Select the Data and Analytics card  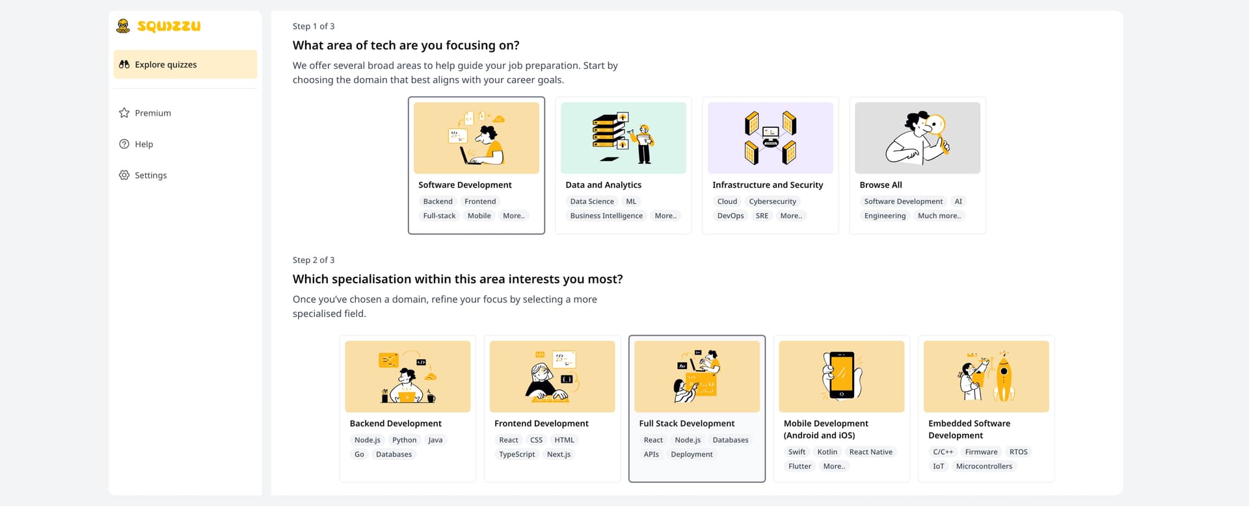[x=623, y=166]
